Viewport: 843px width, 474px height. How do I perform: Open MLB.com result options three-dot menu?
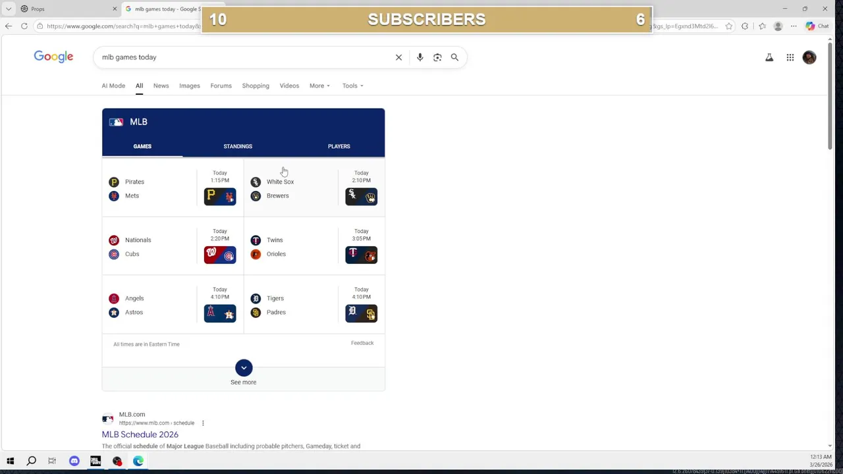pos(203,423)
